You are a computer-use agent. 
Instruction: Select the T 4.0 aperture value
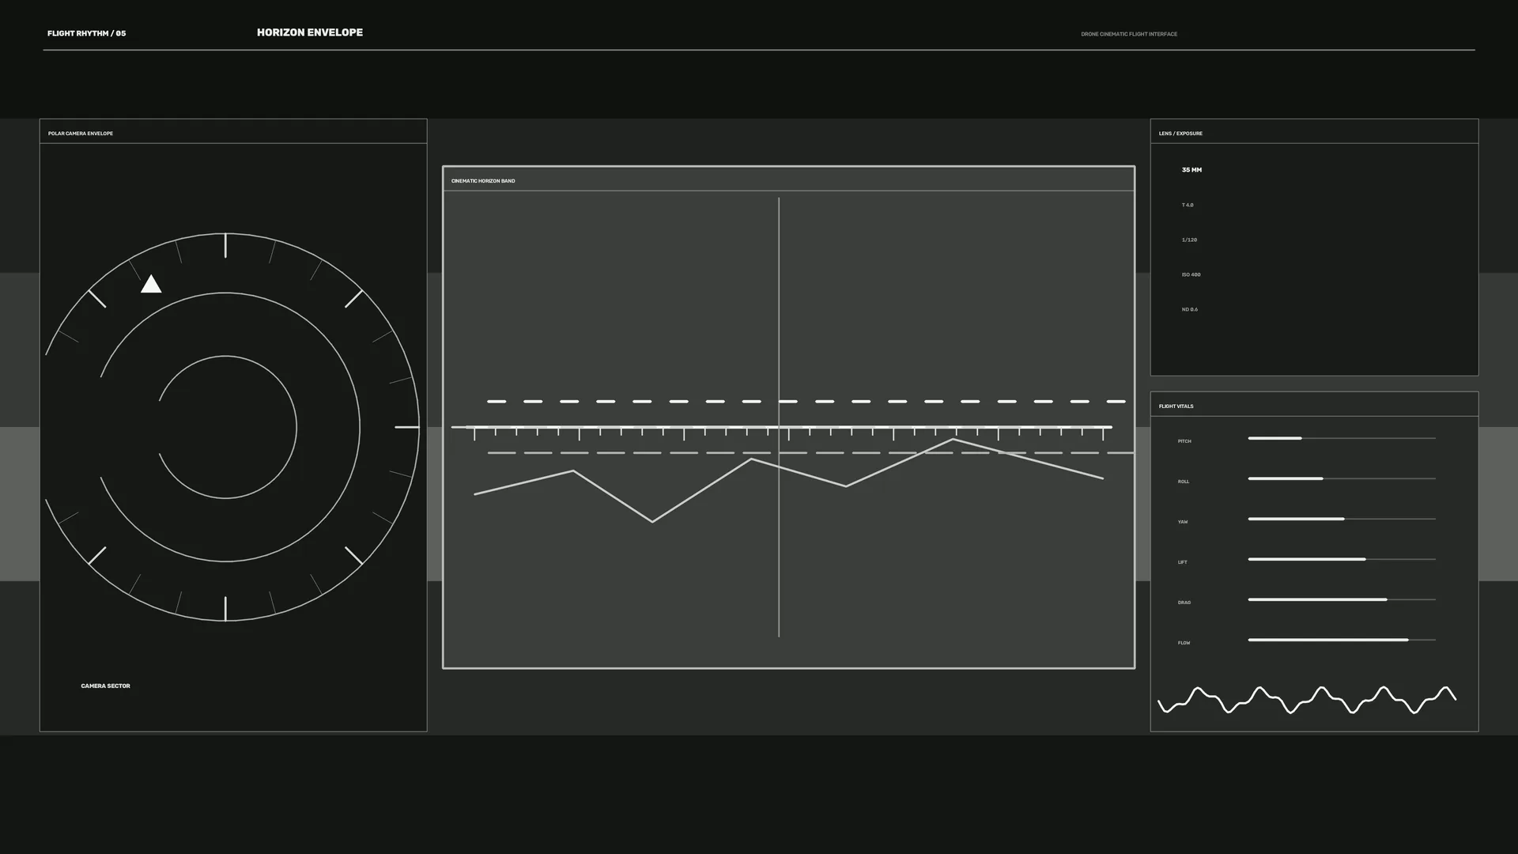(x=1188, y=205)
